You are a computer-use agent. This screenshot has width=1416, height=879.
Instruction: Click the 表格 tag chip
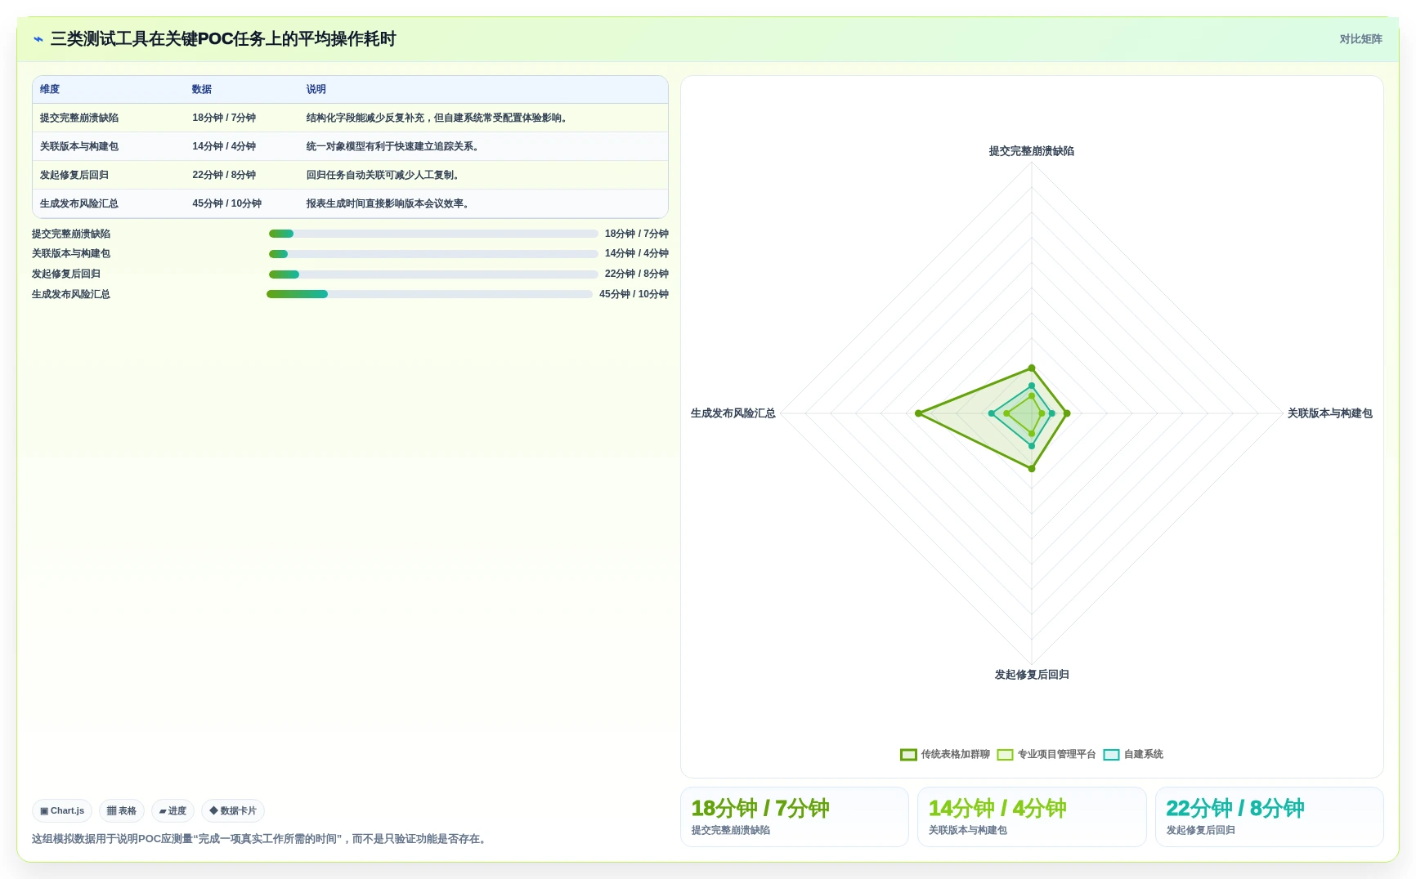coord(122,810)
